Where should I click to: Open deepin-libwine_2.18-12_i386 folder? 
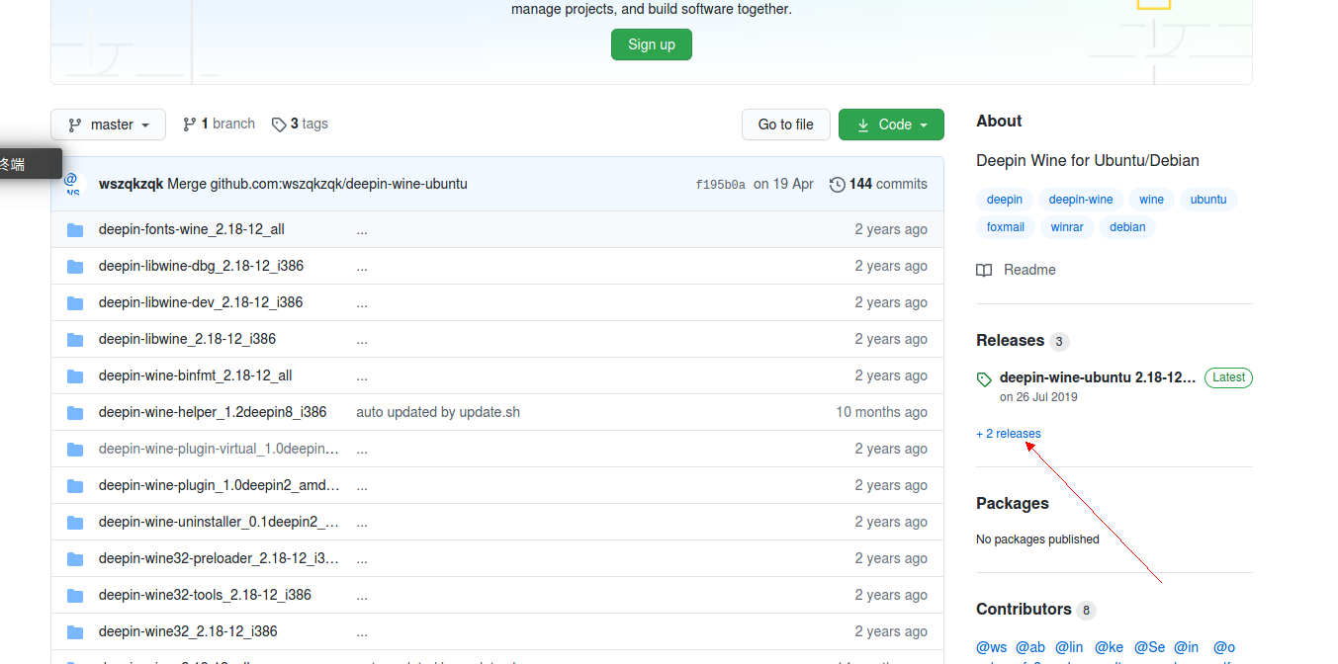(187, 339)
